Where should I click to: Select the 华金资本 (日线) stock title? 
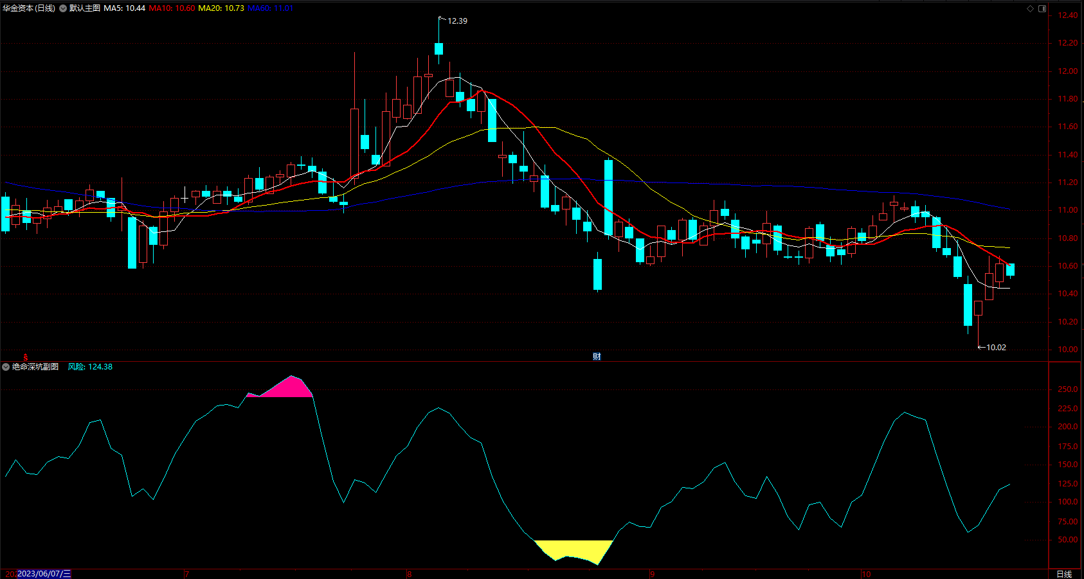pyautogui.click(x=28, y=8)
